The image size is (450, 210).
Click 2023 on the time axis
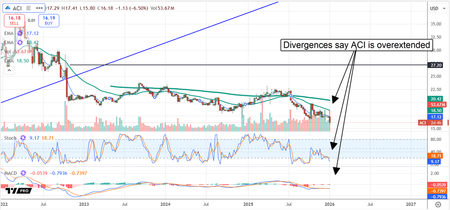click(84, 204)
